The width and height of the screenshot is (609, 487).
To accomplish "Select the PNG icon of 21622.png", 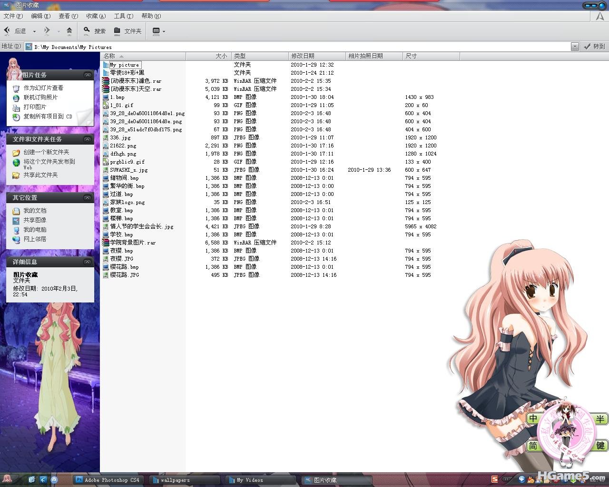I will point(106,146).
